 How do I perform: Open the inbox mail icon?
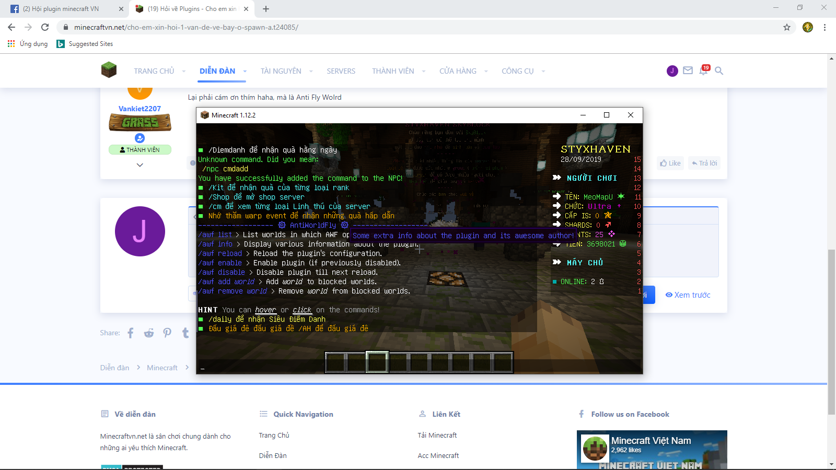coord(688,70)
